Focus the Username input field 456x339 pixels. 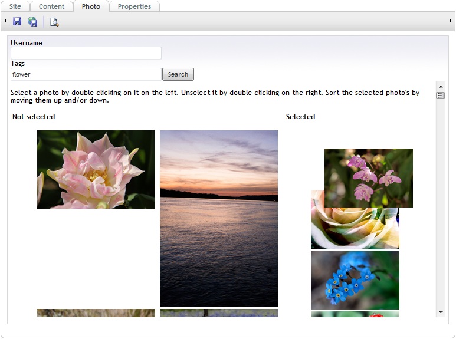coord(86,53)
